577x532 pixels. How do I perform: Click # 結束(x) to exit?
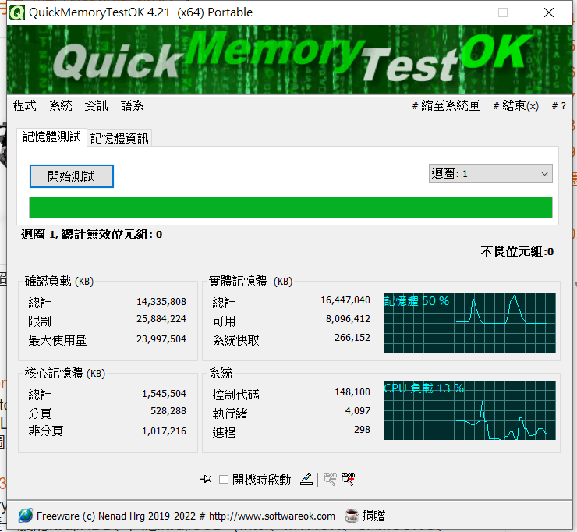click(516, 105)
